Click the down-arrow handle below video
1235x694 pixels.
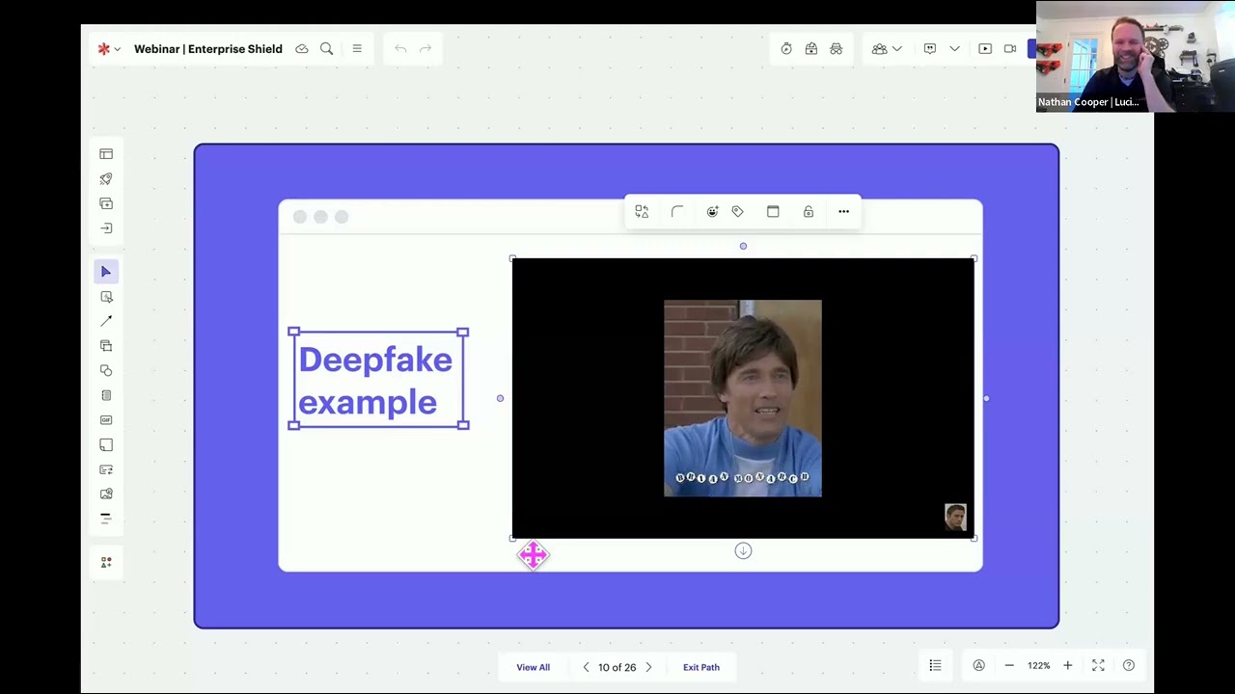743,551
